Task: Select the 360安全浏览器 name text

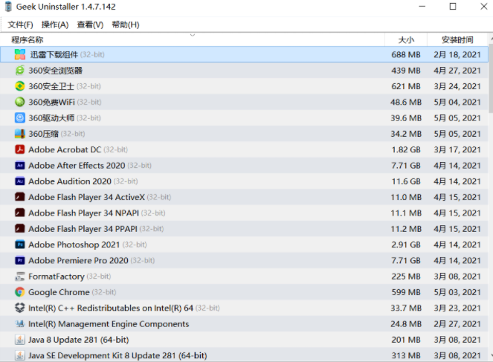Action: (x=55, y=71)
